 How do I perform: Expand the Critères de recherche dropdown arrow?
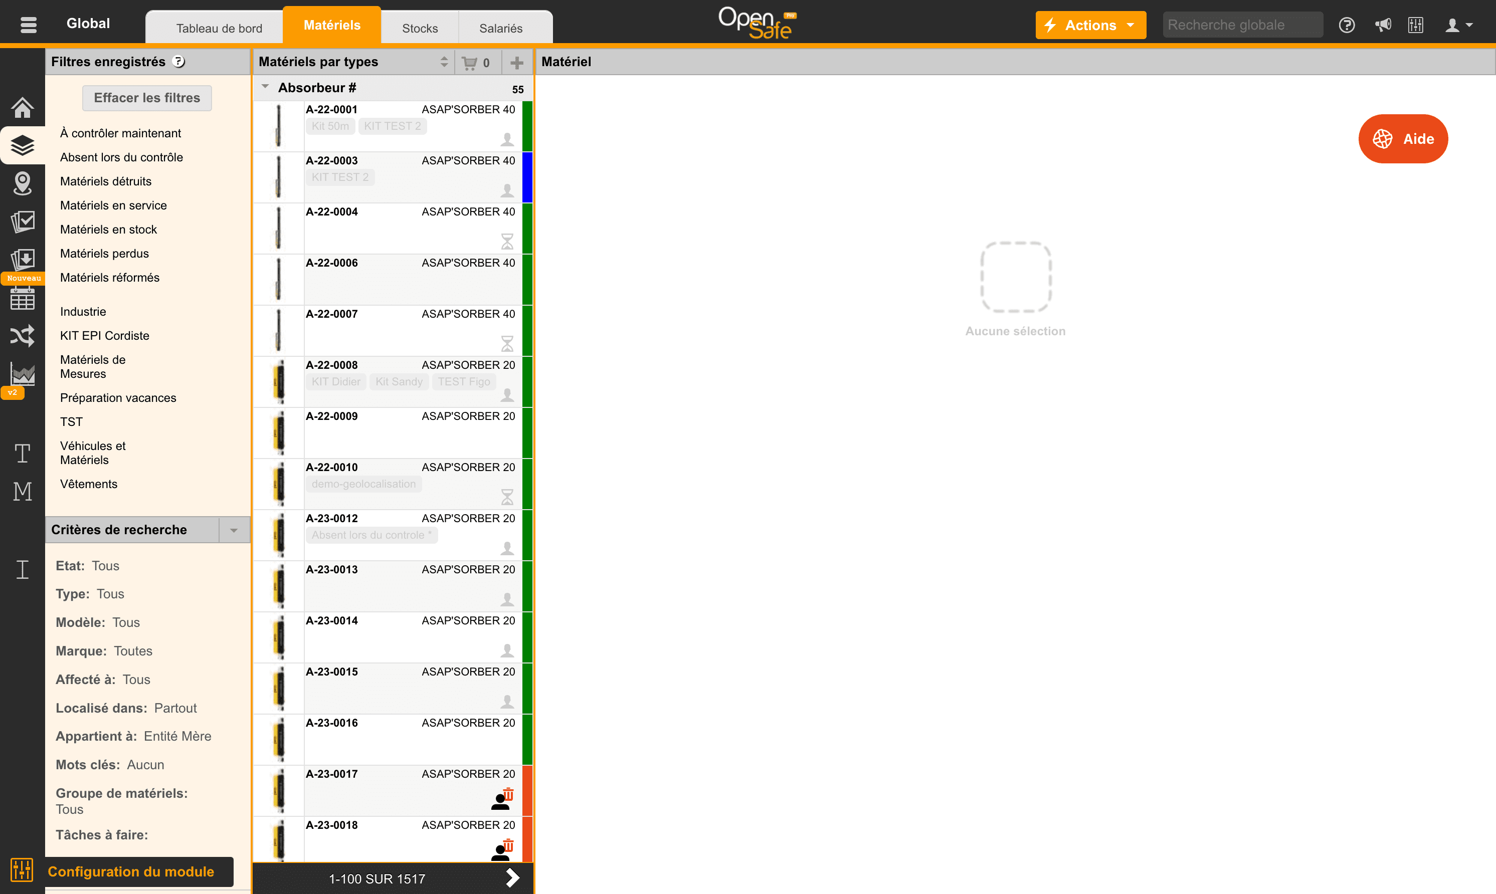[x=234, y=530]
